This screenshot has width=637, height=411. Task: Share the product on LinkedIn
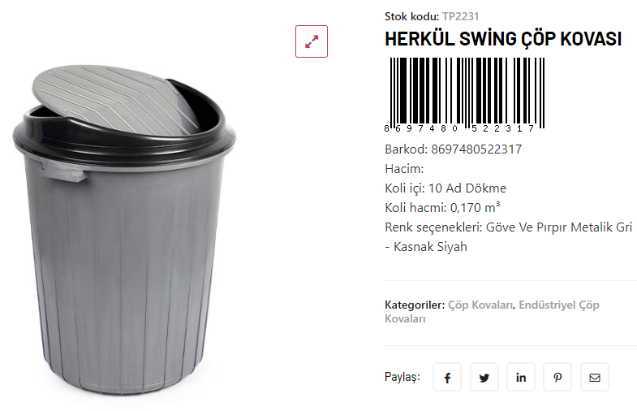tap(521, 377)
